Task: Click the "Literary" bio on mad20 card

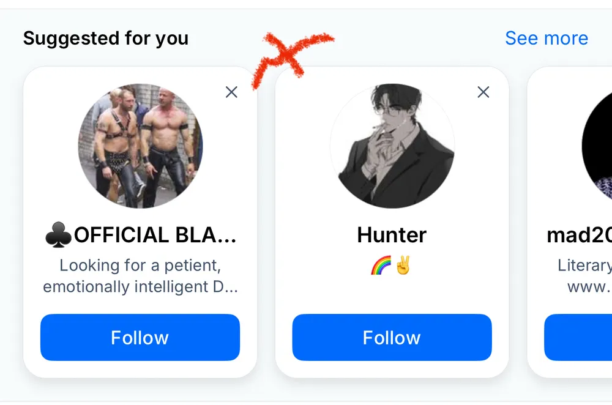Action: point(585,266)
